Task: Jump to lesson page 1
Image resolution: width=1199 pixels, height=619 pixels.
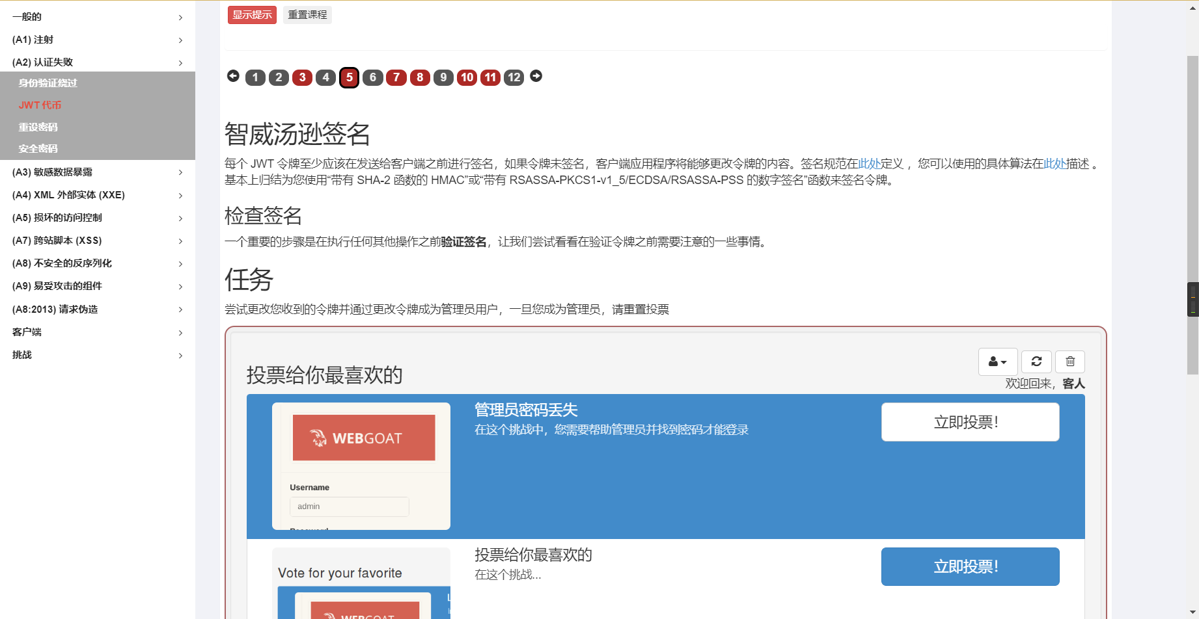Action: click(255, 77)
